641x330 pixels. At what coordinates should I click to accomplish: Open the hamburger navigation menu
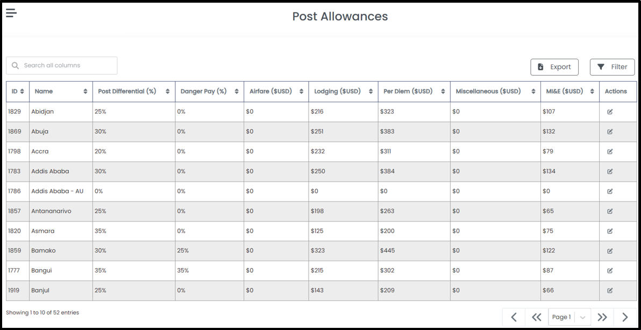point(11,13)
